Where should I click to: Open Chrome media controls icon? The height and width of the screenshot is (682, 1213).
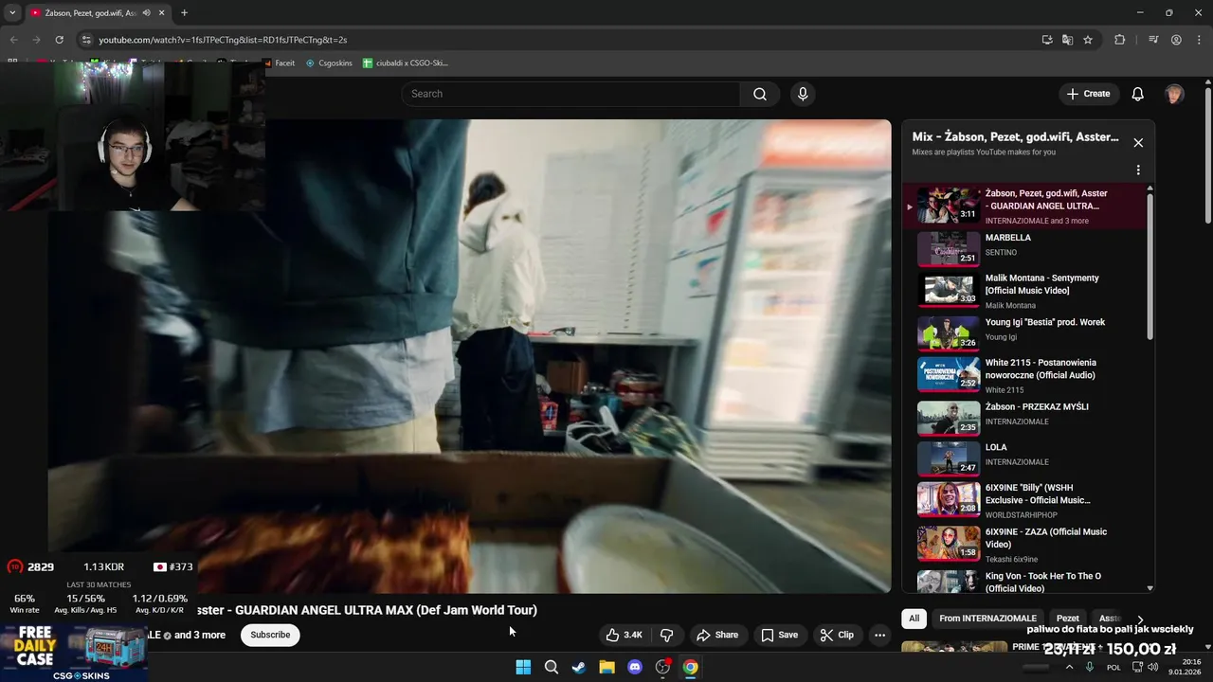[x=1153, y=40]
